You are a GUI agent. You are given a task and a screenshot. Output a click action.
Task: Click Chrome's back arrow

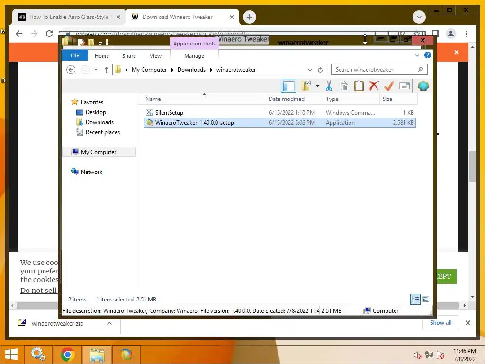click(19, 34)
